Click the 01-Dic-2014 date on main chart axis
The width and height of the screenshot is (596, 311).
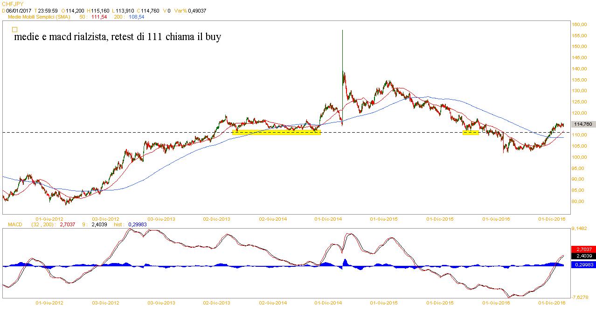click(329, 218)
